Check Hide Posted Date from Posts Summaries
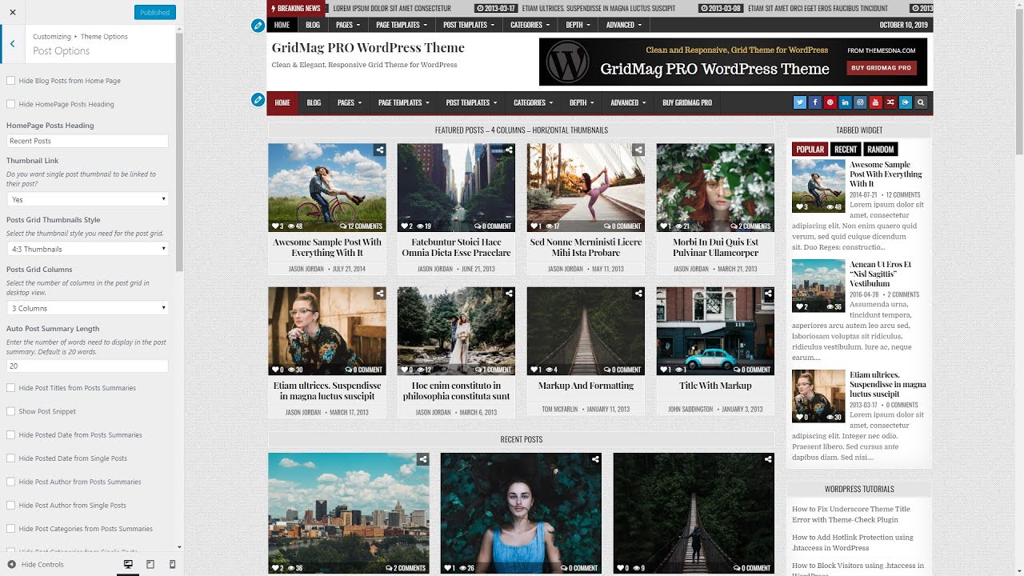Image resolution: width=1024 pixels, height=576 pixels. click(x=10, y=435)
